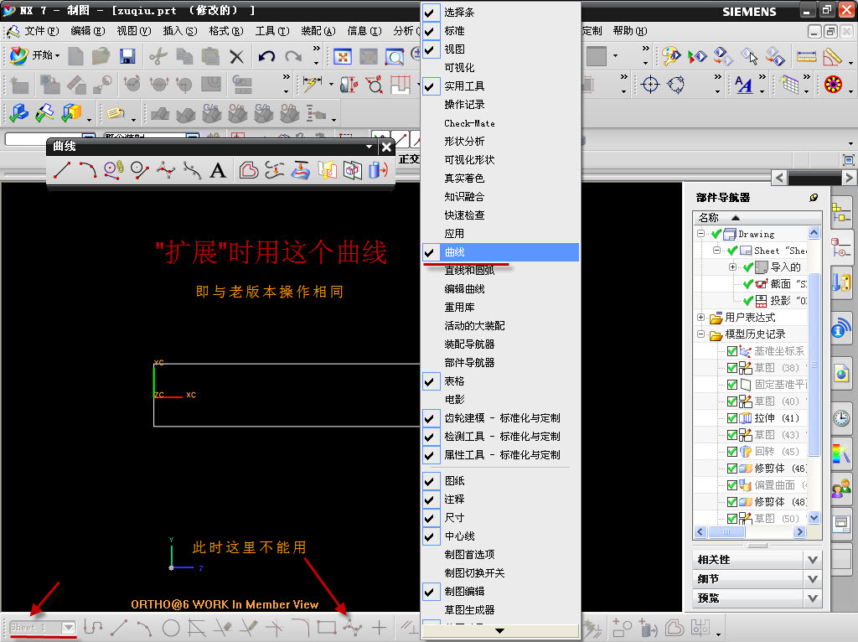Select the 投影 view tree item

tap(781, 301)
